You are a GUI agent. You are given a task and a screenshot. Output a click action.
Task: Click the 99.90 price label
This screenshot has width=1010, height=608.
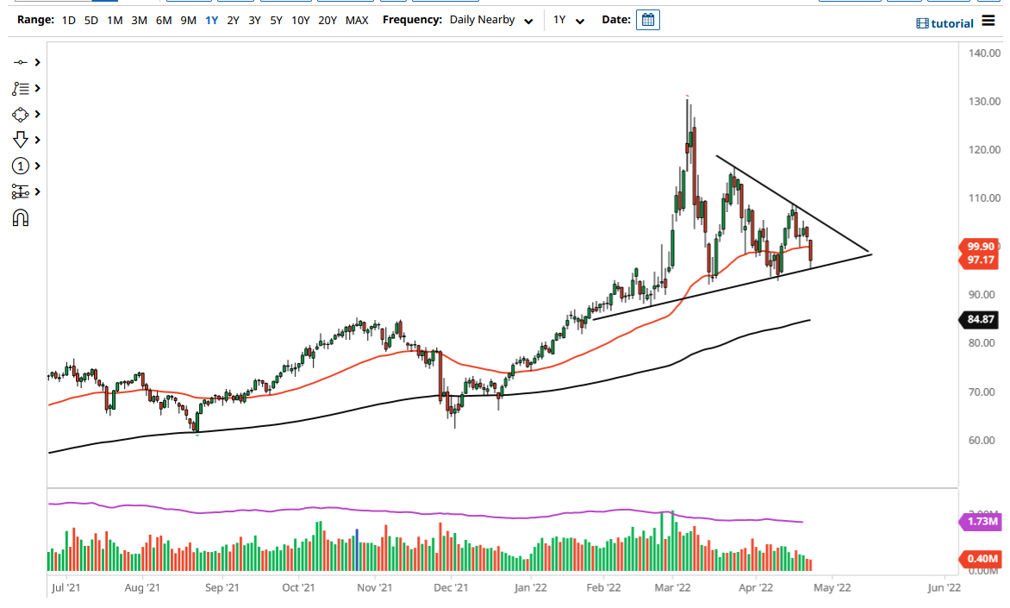point(979,247)
